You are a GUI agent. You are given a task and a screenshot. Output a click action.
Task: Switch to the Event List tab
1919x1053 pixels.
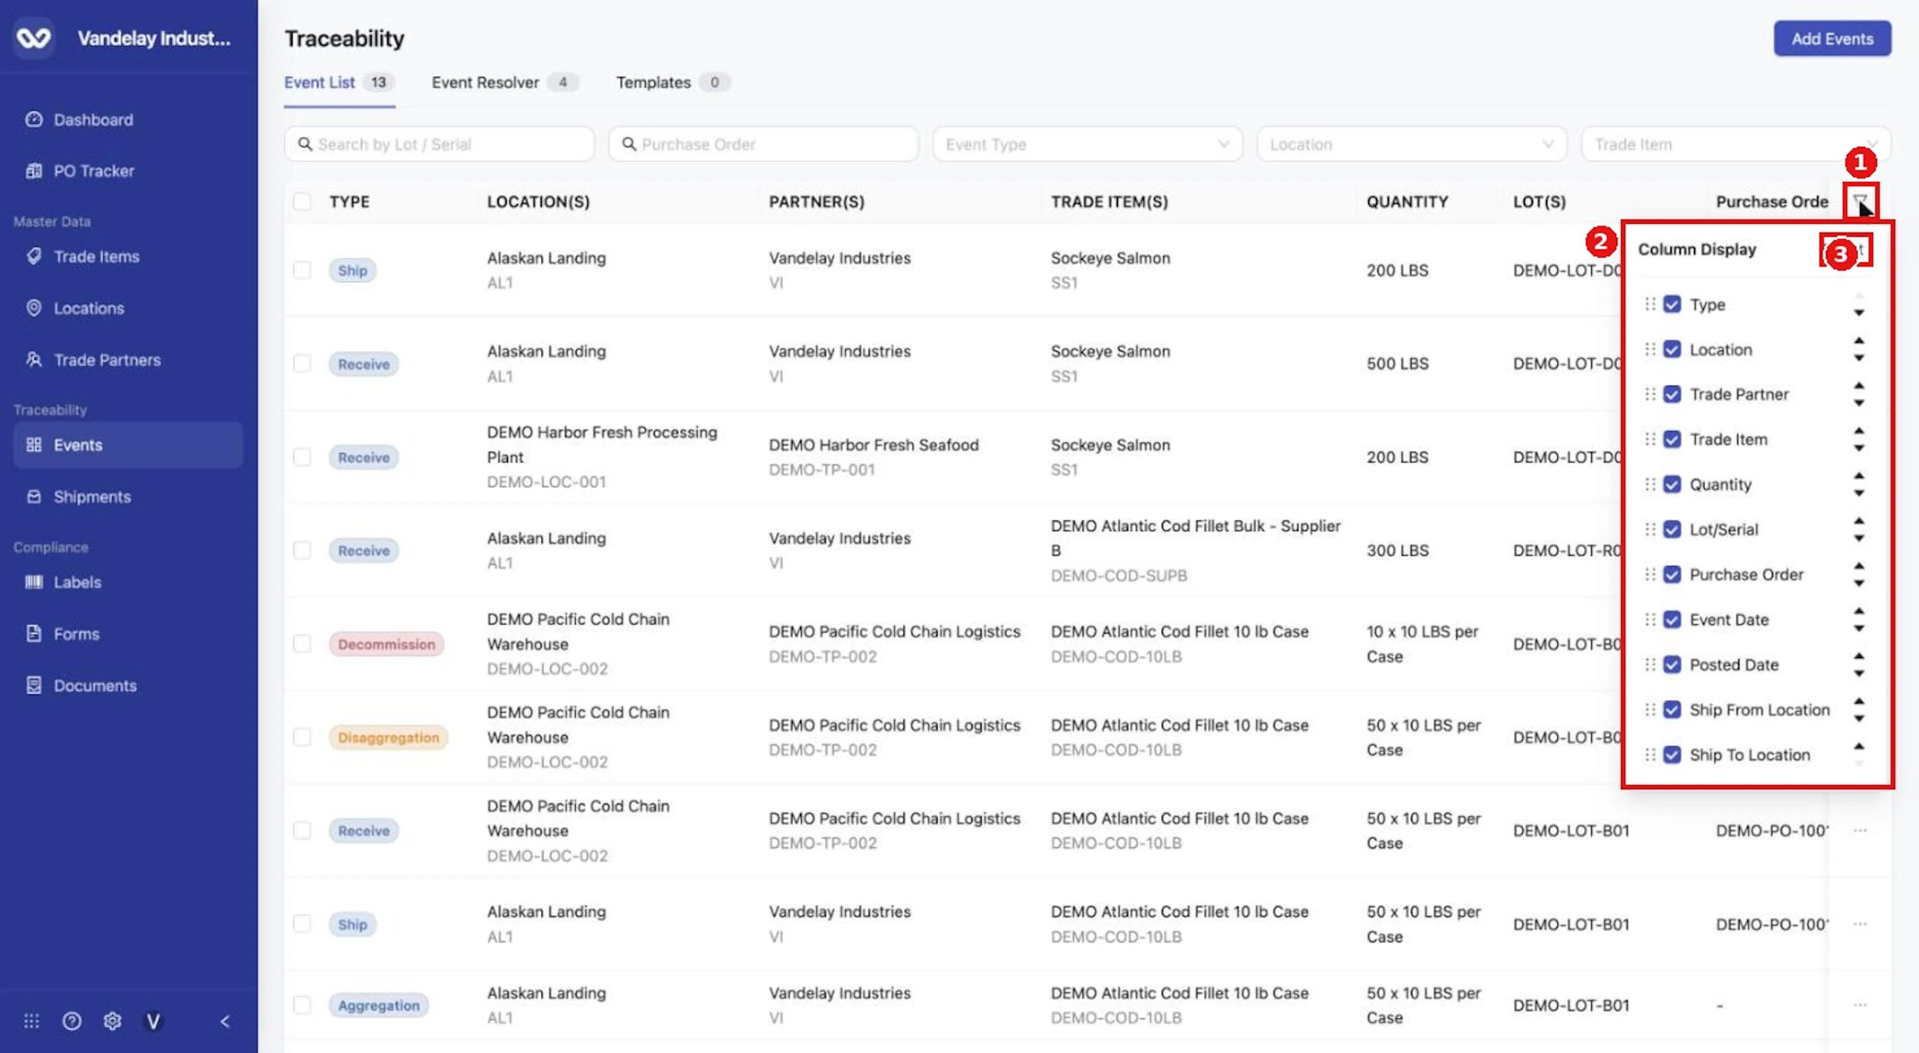click(x=339, y=82)
